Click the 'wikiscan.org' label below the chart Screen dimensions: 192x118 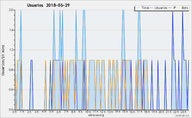96,115
